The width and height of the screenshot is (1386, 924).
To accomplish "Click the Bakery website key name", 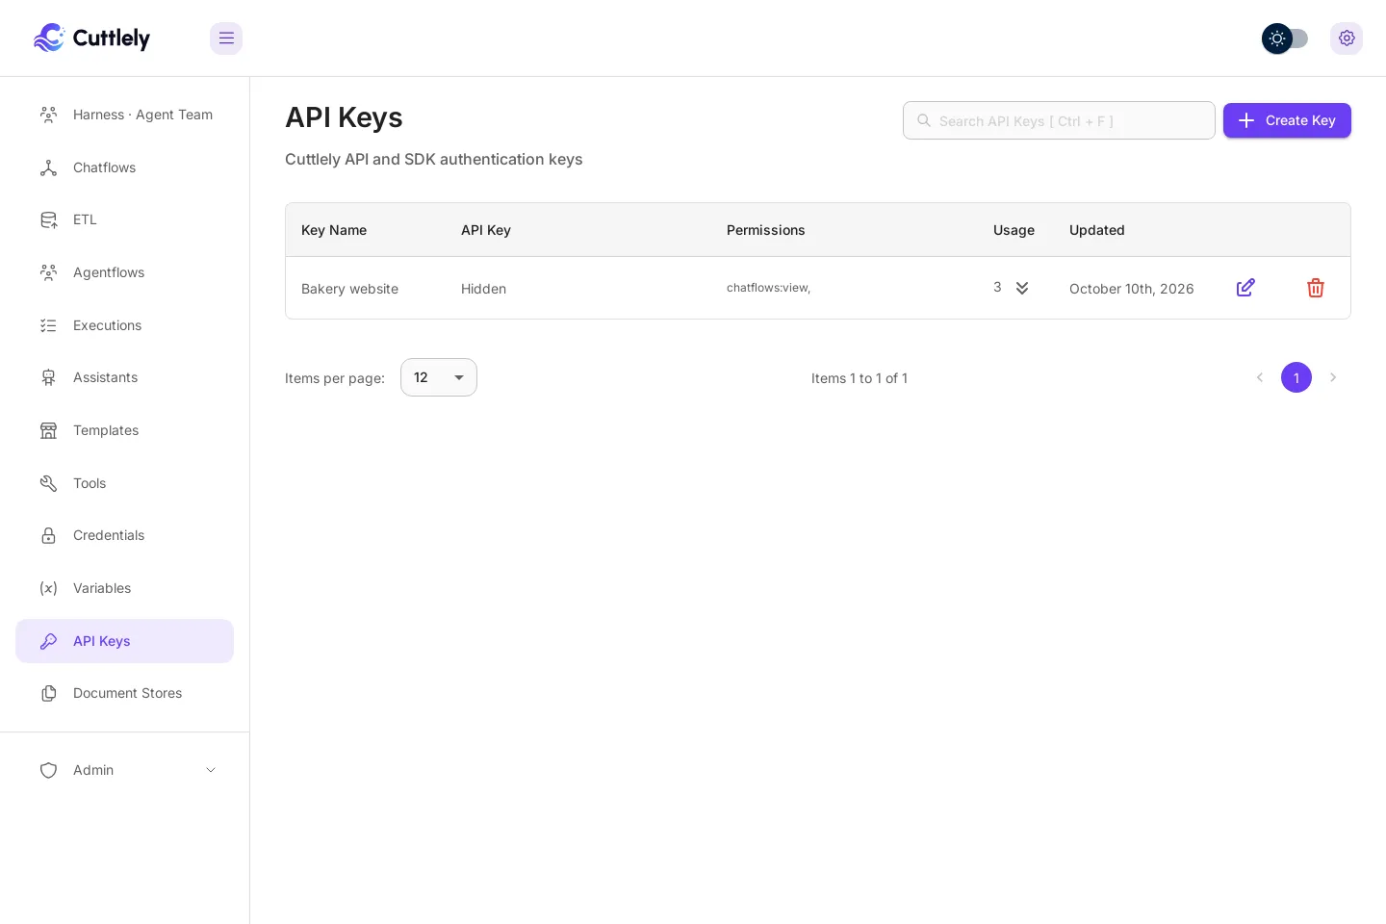I will pos(349,289).
